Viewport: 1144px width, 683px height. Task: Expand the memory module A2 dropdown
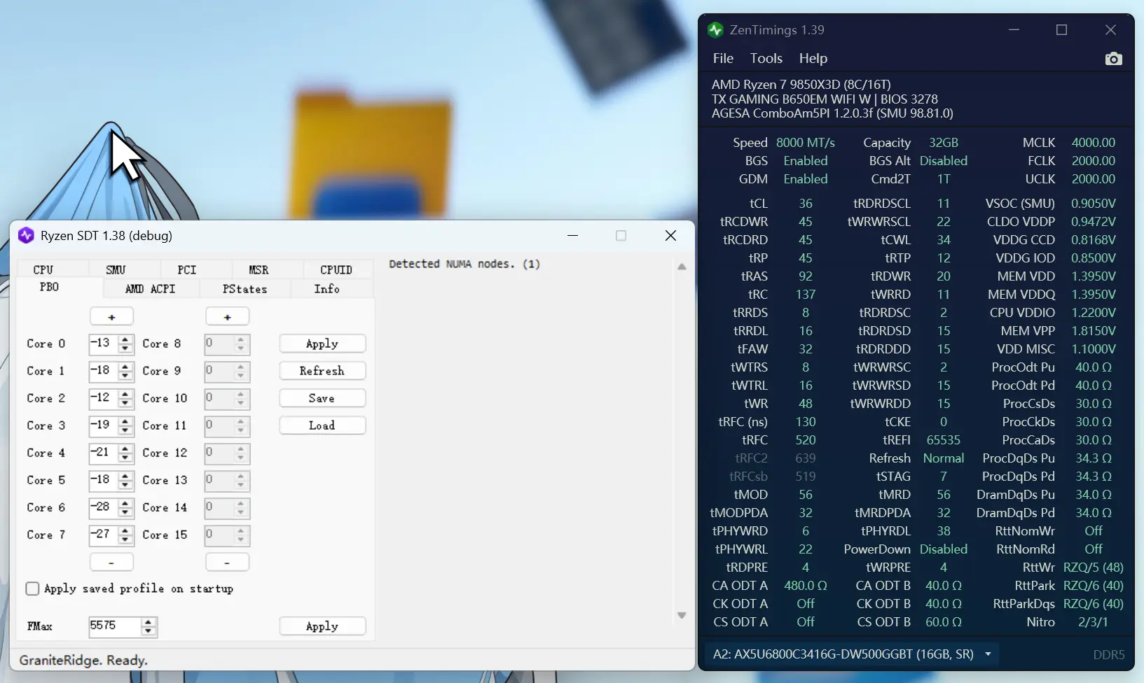(988, 654)
